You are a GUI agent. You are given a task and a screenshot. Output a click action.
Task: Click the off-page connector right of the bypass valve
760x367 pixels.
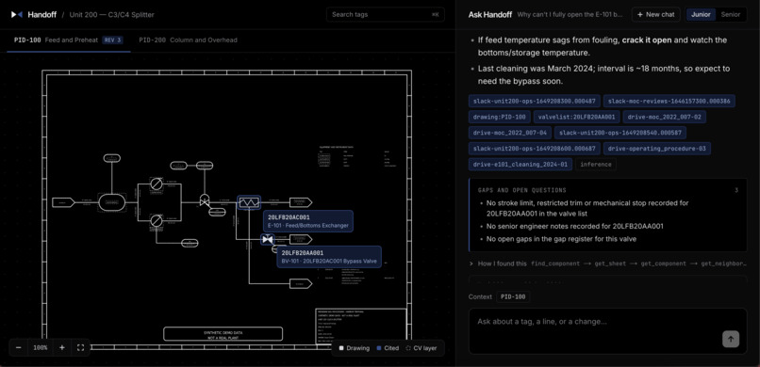coord(301,239)
